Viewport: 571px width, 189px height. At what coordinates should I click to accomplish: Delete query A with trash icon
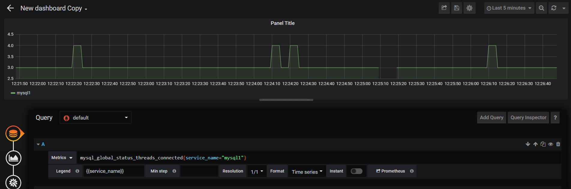(x=558, y=144)
